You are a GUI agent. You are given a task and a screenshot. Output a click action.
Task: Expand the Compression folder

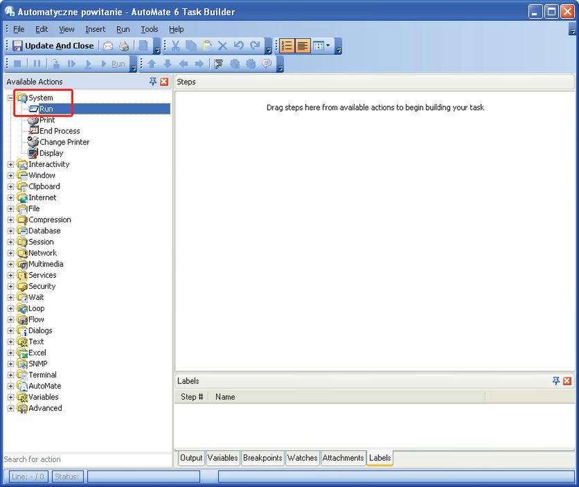(x=10, y=220)
